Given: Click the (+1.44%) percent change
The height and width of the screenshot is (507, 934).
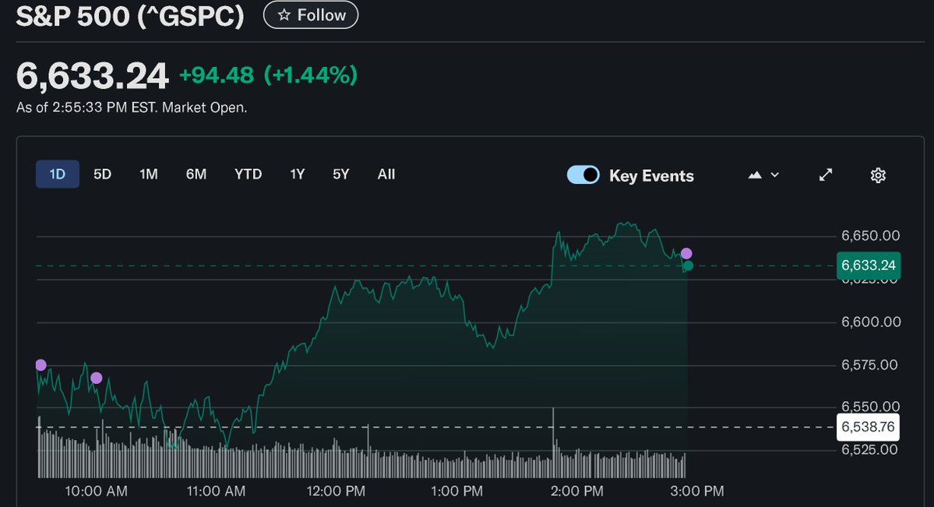Looking at the screenshot, I should click(x=310, y=75).
